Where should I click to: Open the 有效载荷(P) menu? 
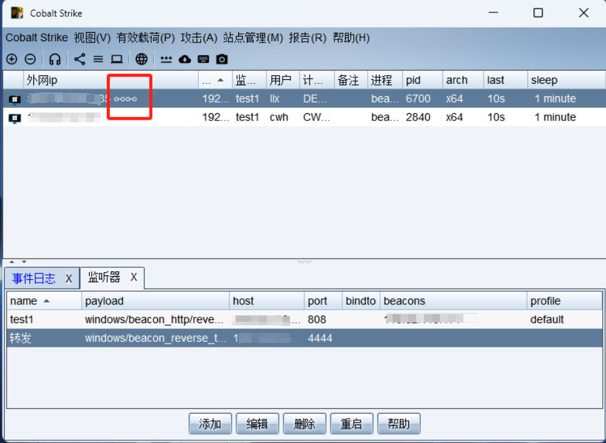pos(146,37)
